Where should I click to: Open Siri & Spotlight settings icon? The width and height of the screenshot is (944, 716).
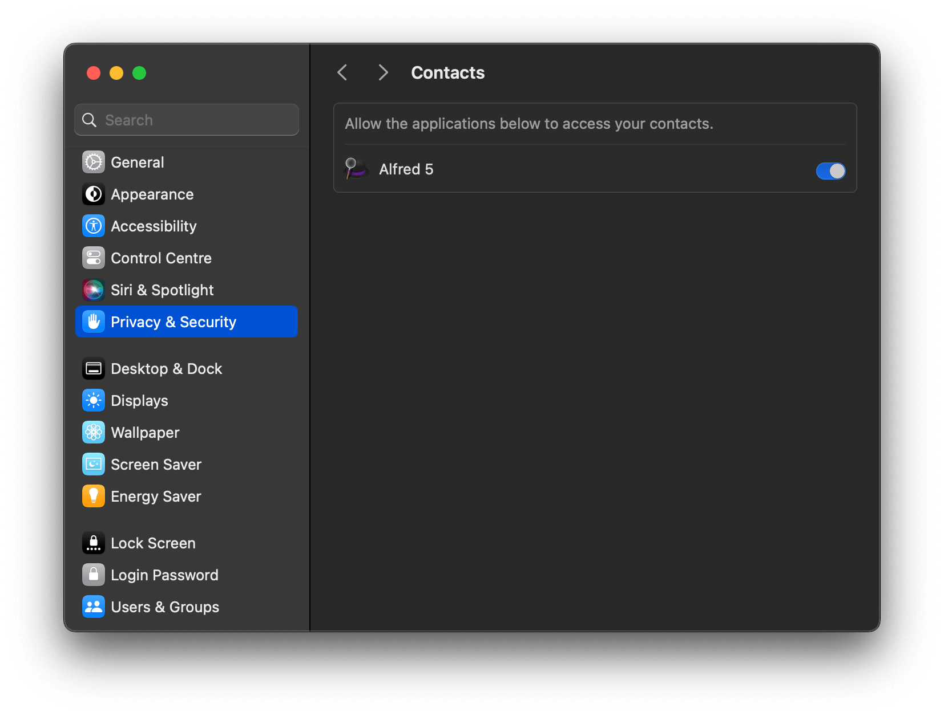point(93,290)
